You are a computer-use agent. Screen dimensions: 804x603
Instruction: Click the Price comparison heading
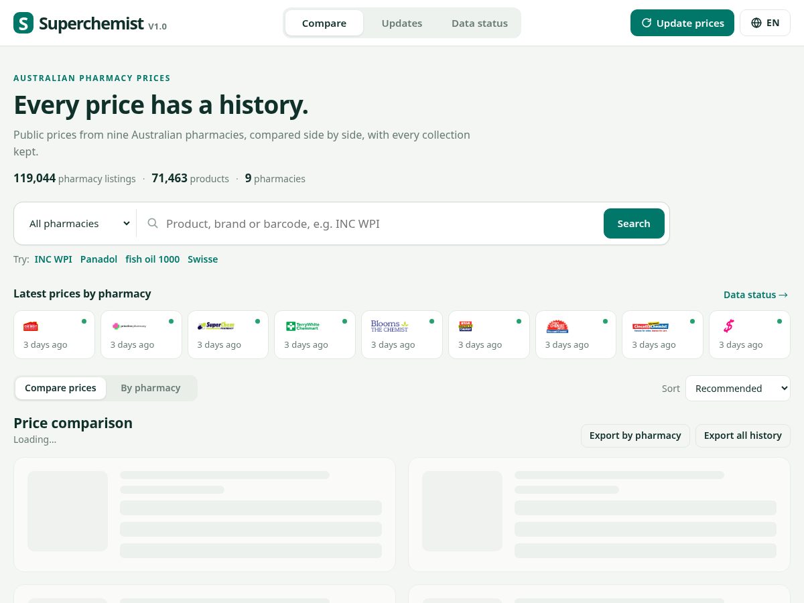point(73,423)
